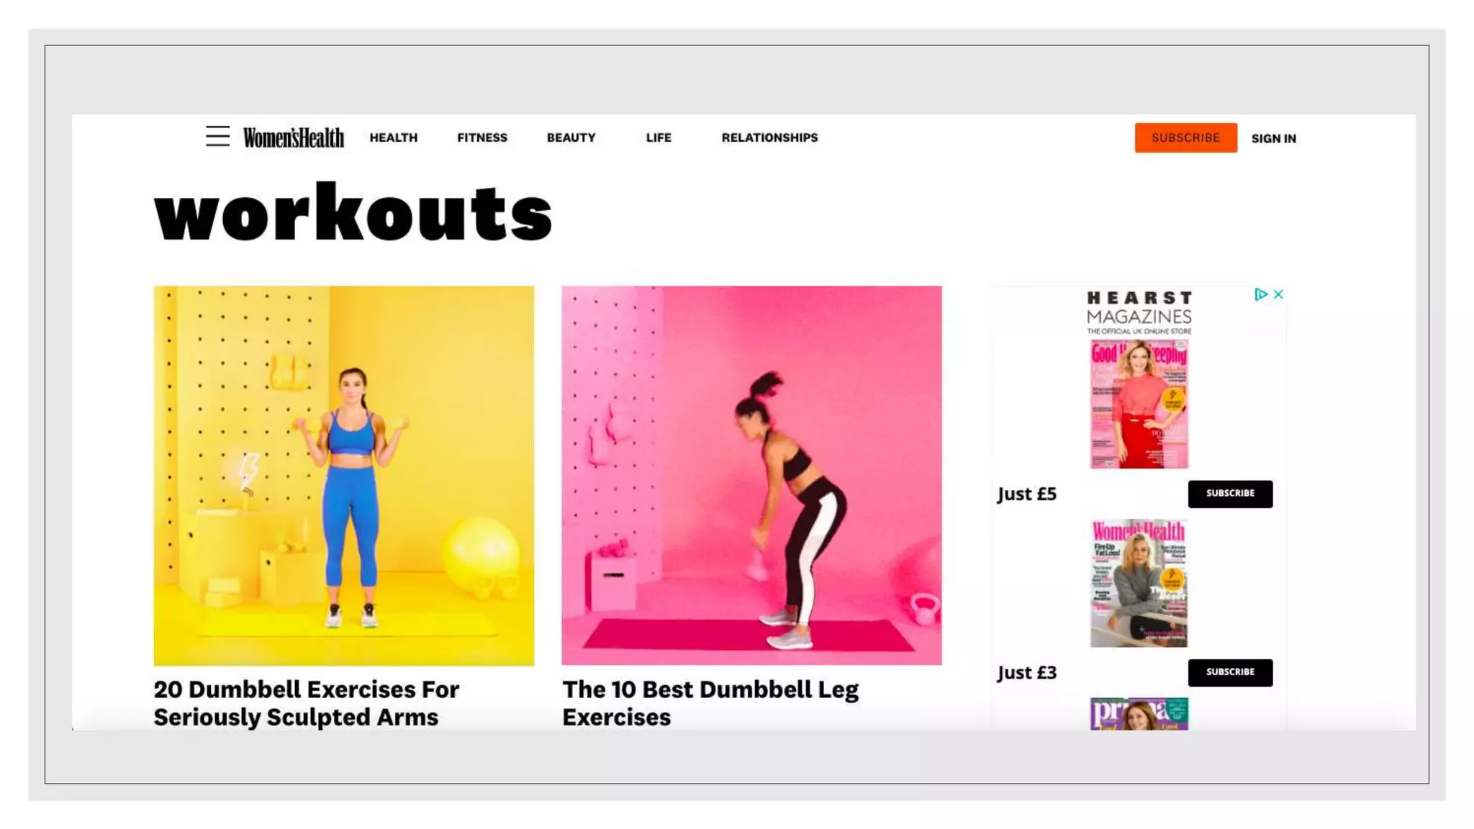This screenshot has width=1474, height=829.
Task: Go to the Fitness section
Action: pos(481,137)
